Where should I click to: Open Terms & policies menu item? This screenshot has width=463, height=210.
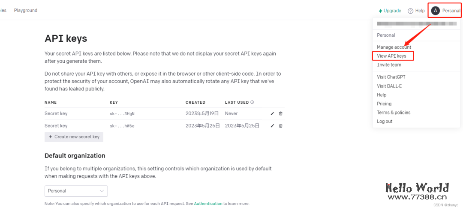point(394,113)
